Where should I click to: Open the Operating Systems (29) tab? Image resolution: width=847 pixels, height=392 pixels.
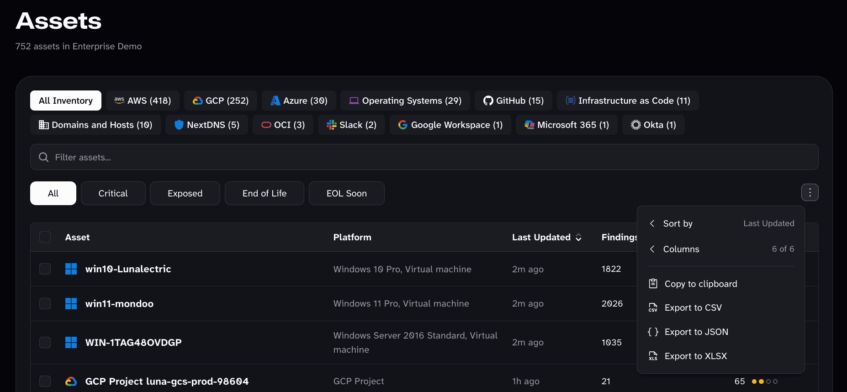point(405,101)
